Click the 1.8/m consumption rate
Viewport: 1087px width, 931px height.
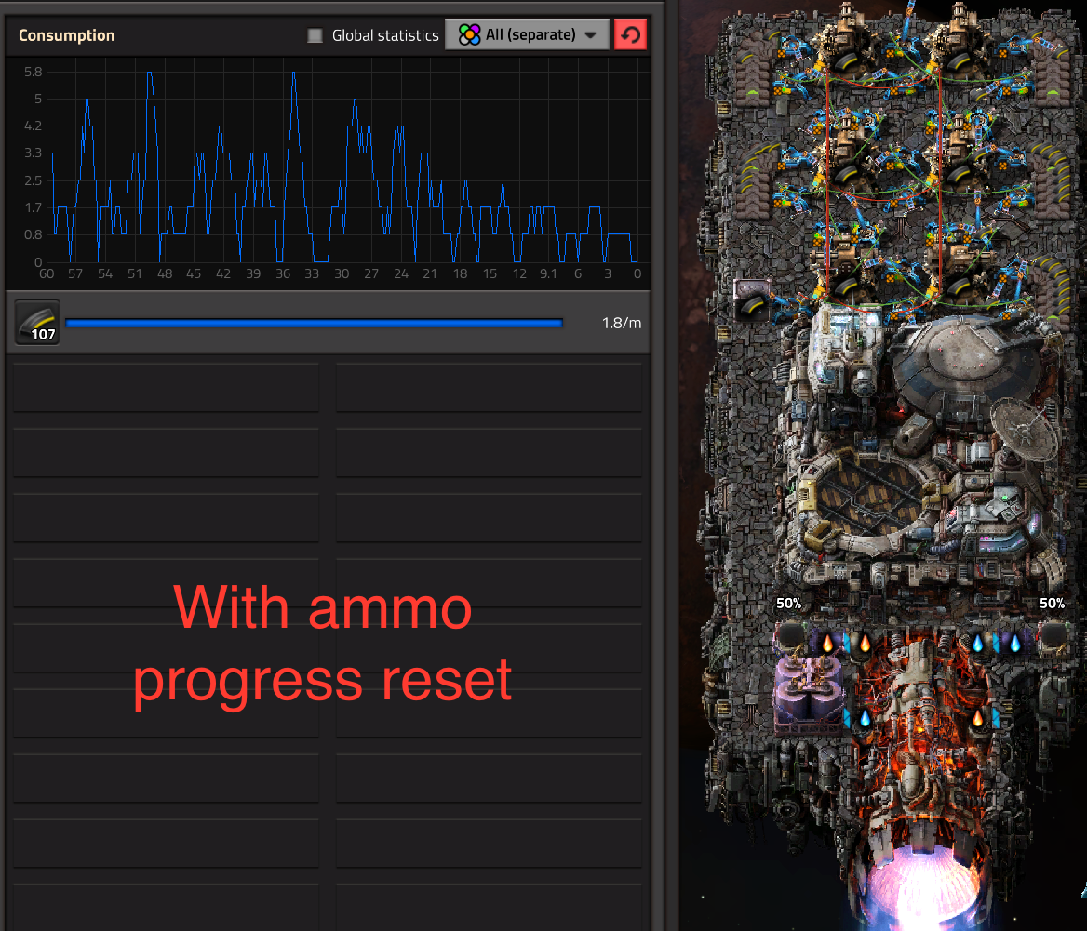[x=621, y=323]
